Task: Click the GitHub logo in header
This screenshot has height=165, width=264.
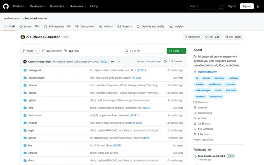Action: [6, 7]
